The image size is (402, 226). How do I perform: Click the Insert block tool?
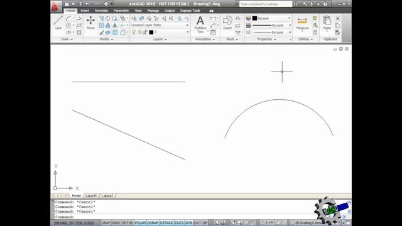(227, 23)
